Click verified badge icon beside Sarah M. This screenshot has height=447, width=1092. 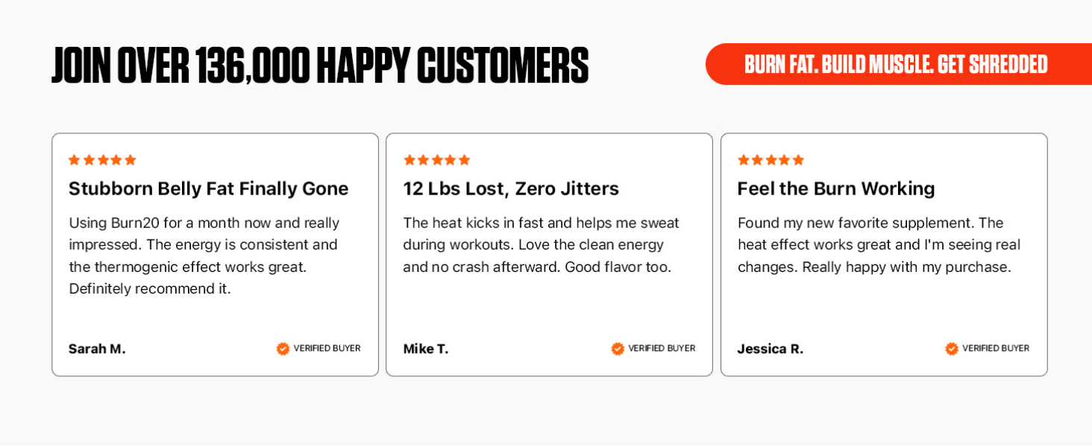click(x=283, y=349)
